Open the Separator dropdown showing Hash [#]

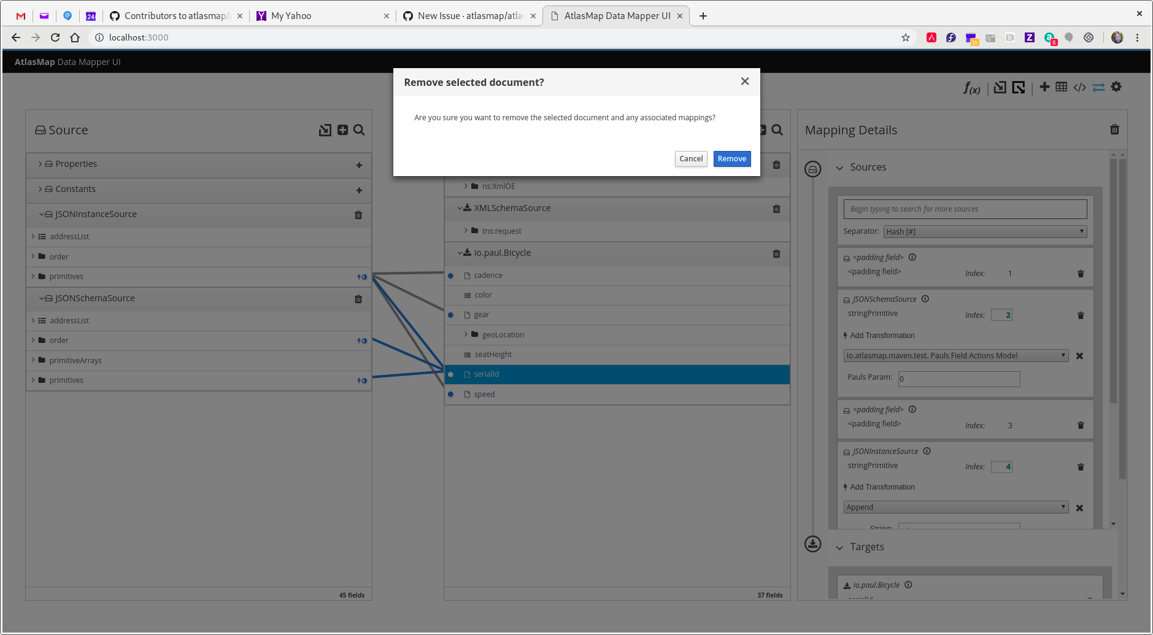984,231
